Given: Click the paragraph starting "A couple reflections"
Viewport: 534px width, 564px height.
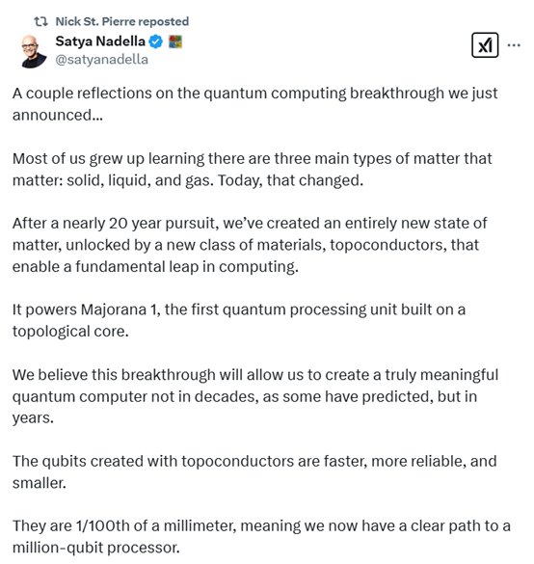Looking at the screenshot, I should (255, 104).
